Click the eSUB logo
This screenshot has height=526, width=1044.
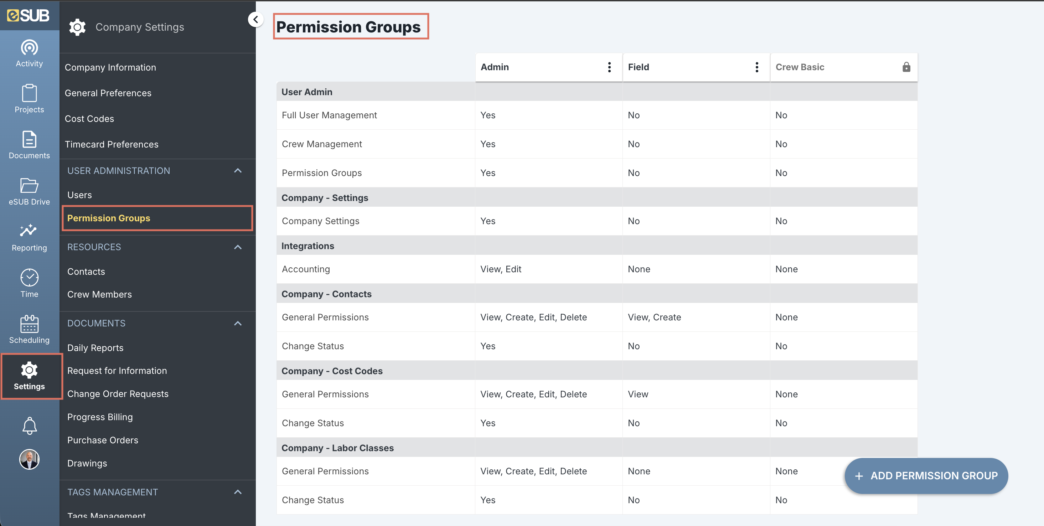click(x=29, y=15)
